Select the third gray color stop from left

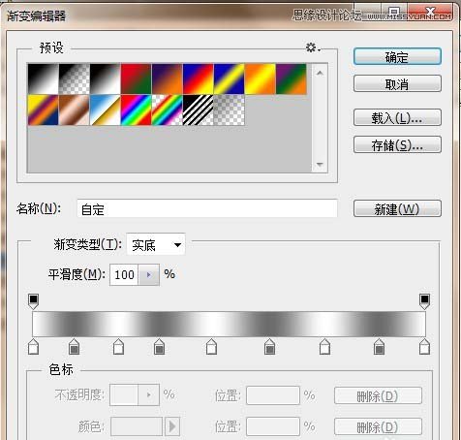269,347
